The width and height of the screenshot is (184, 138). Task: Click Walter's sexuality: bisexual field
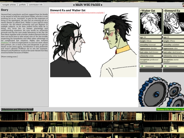[x=151, y=45]
